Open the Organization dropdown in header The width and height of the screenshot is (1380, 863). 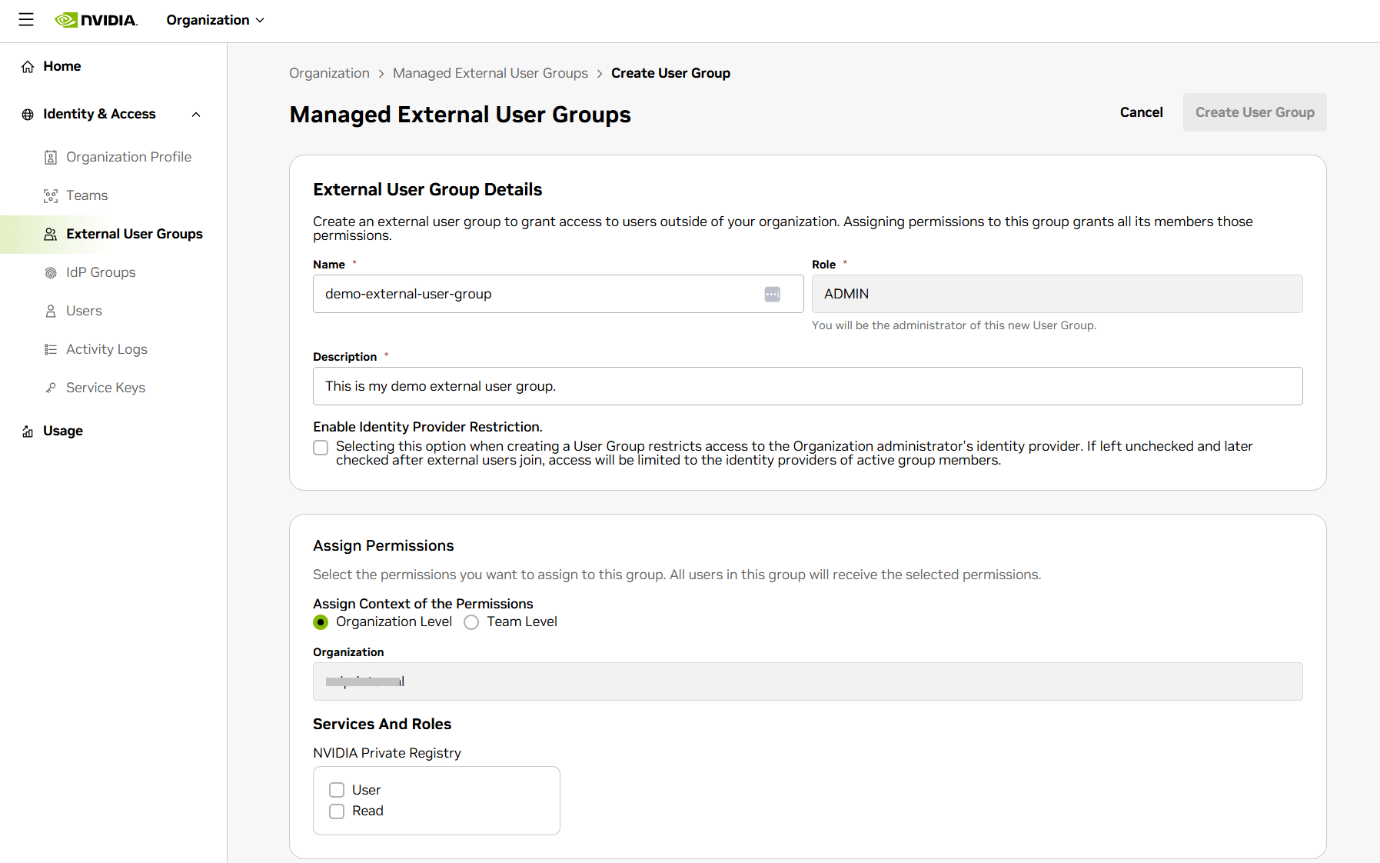point(215,20)
